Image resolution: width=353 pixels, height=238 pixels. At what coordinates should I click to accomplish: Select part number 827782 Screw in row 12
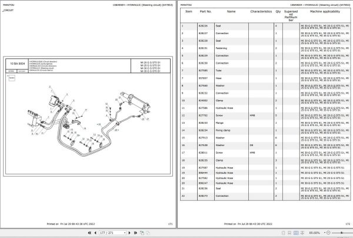pyautogui.click(x=203, y=115)
